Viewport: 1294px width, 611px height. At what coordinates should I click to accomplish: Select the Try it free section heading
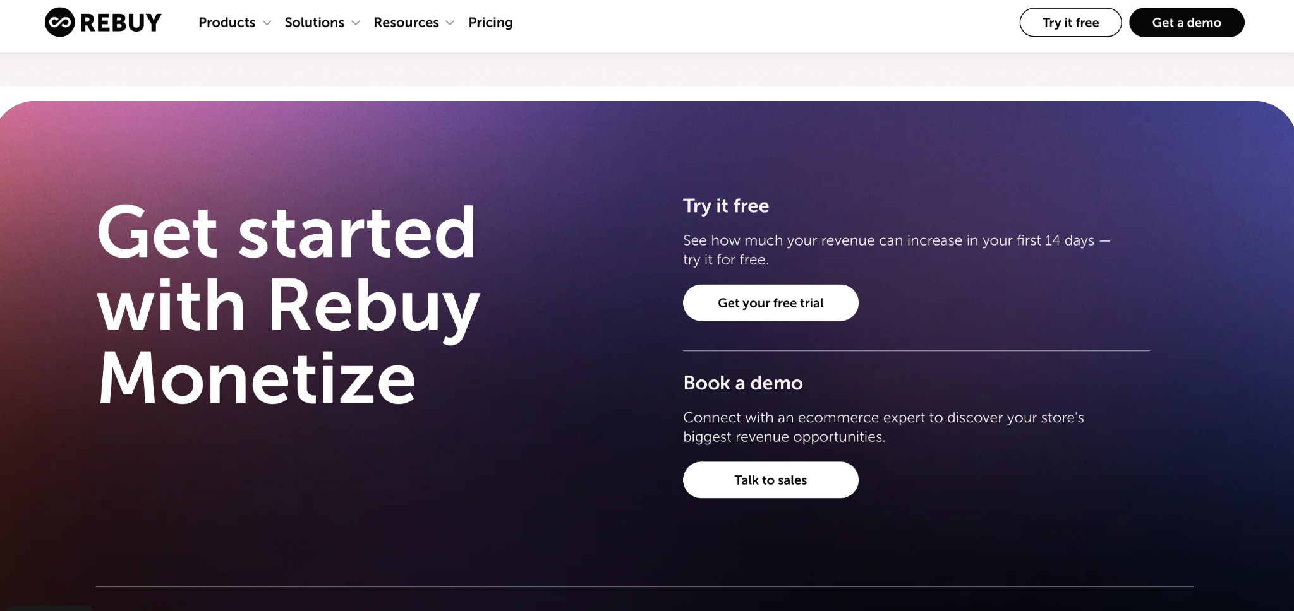pos(726,206)
